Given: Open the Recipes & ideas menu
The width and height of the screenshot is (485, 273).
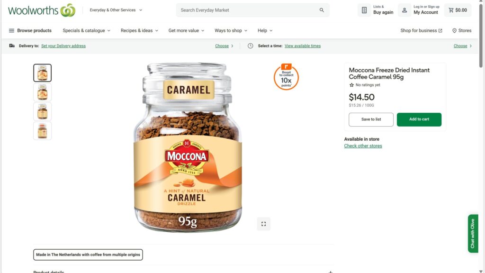Looking at the screenshot, I should pyautogui.click(x=139, y=31).
